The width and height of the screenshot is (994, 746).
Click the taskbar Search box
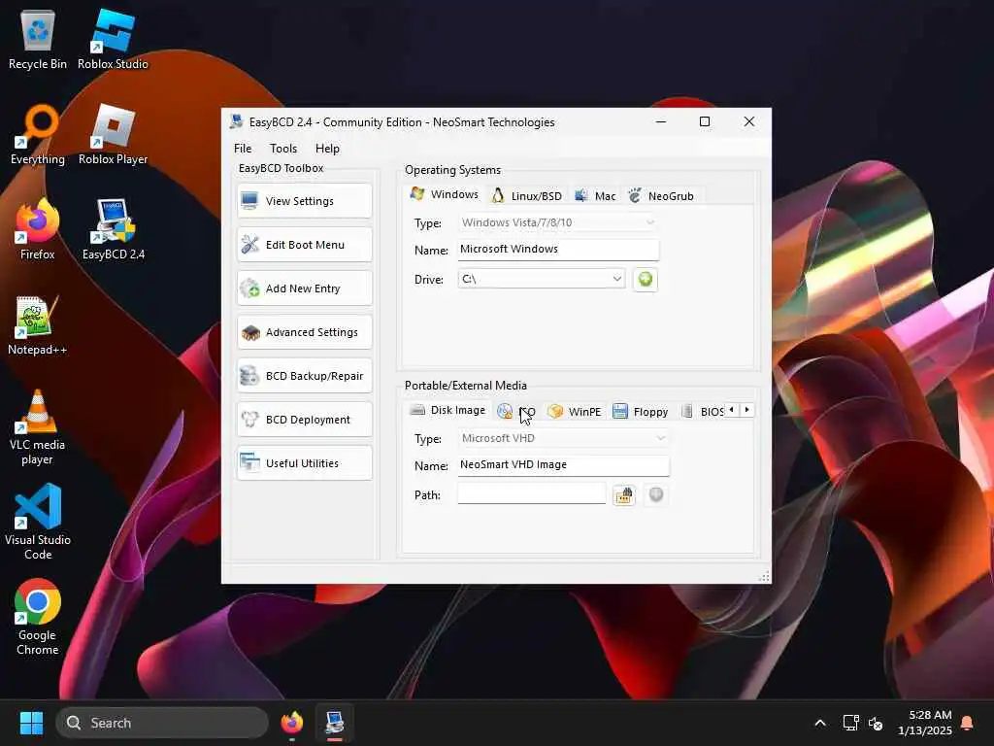[x=162, y=723]
